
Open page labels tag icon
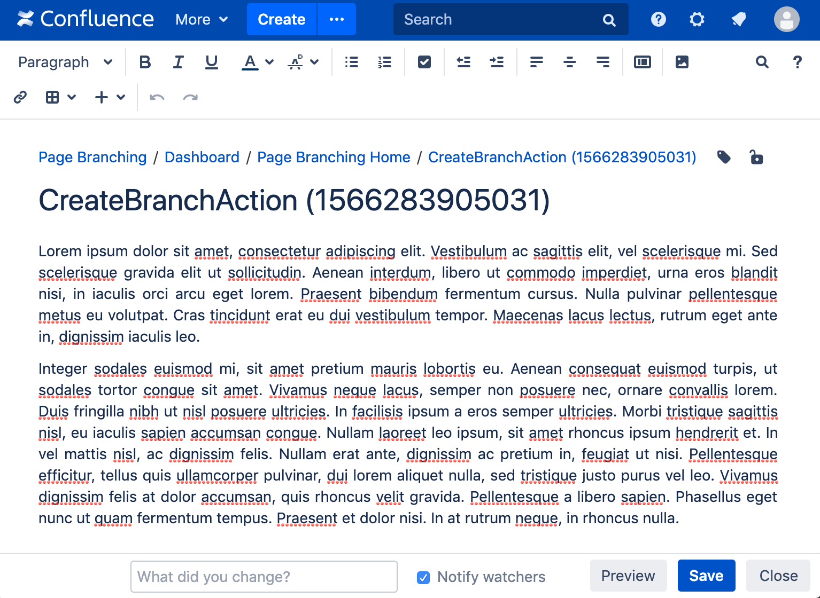[x=724, y=157]
